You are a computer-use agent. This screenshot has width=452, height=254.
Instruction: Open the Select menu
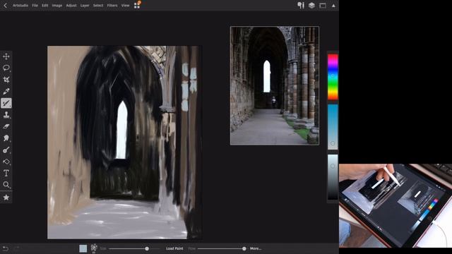point(98,5)
